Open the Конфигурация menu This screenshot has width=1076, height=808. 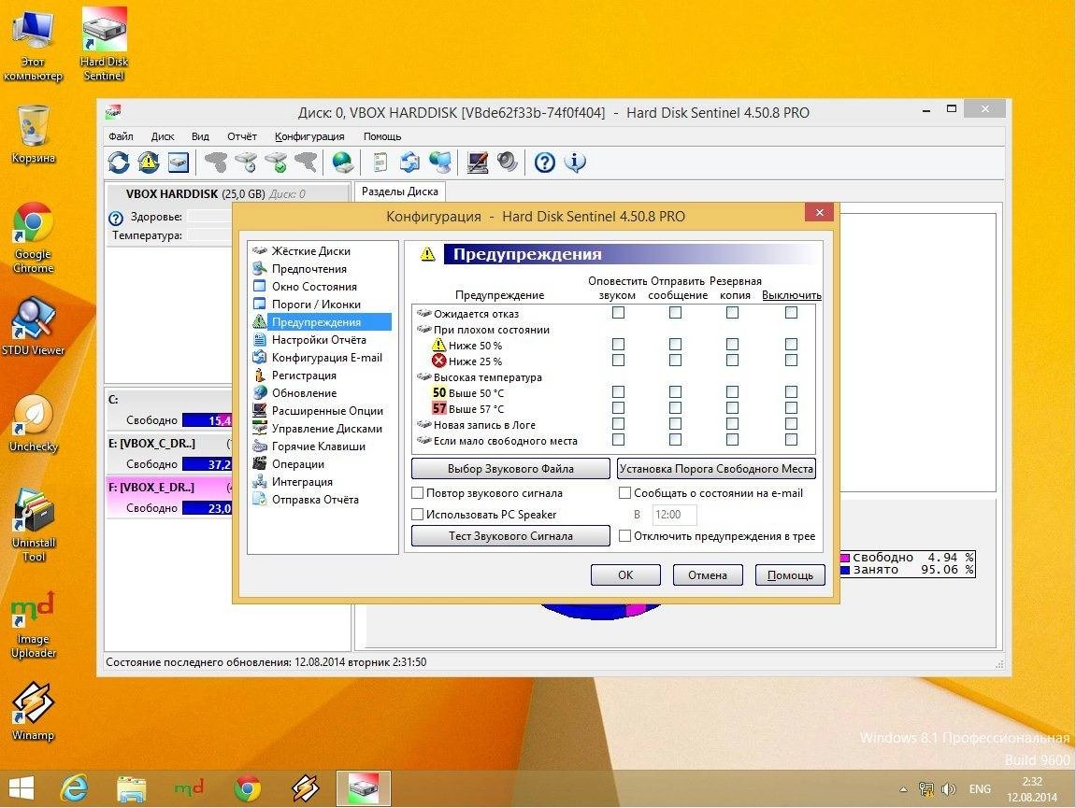(x=309, y=136)
